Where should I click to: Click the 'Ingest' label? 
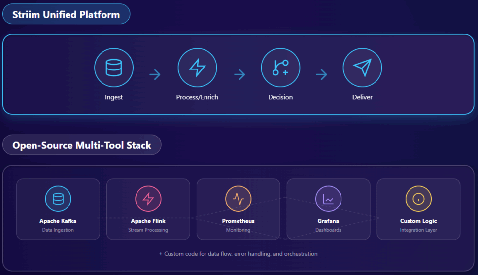(x=114, y=97)
